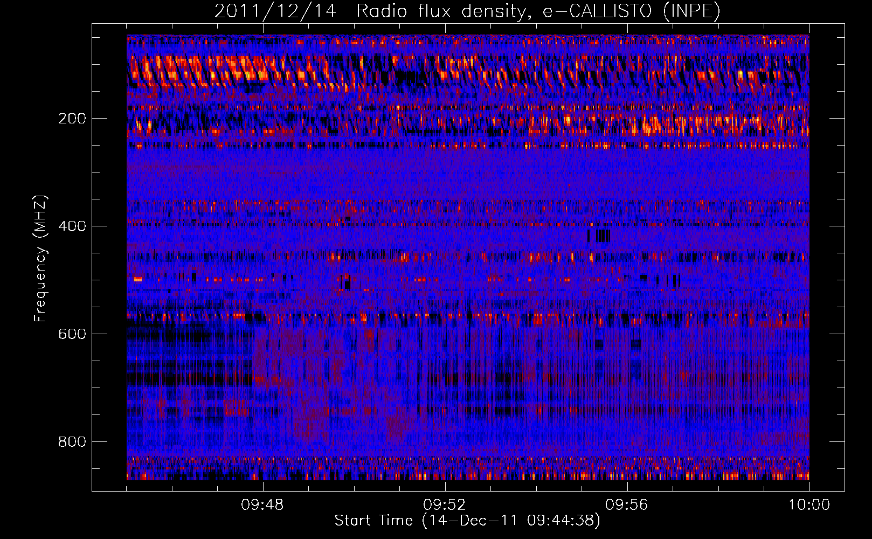872x539 pixels.
Task: Click the "10:00" time tick label
Action: [809, 505]
